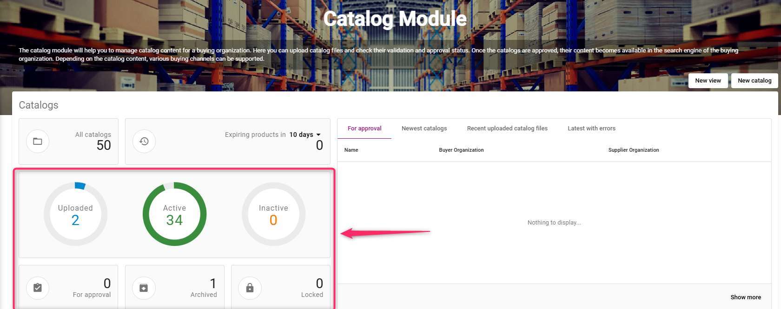Show the Latest with errors tab
The height and width of the screenshot is (309, 781).
591,129
